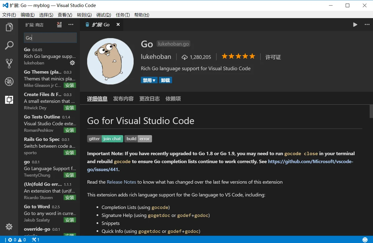
Task: Select the Extensions view icon
Action: 9,99
